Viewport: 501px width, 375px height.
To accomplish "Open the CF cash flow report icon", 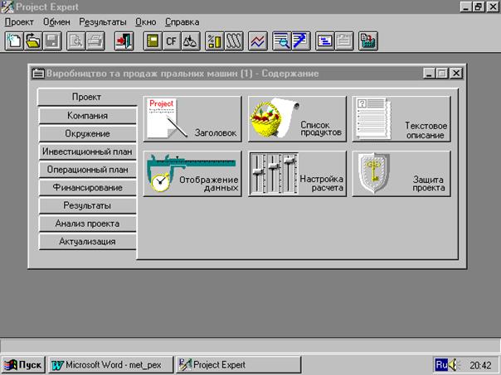I will point(172,41).
